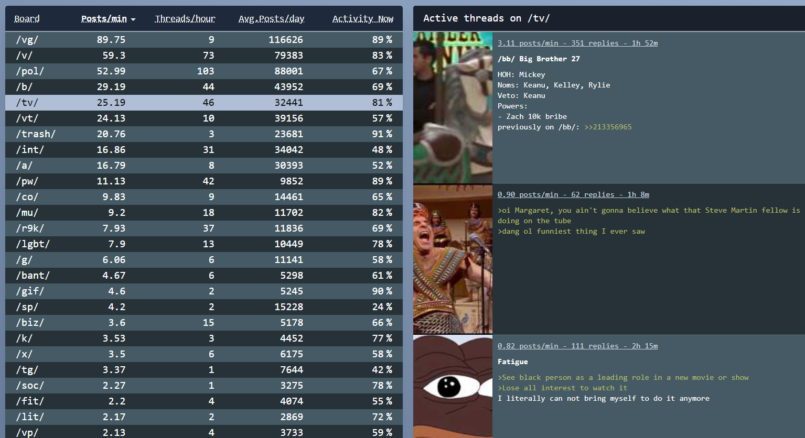Select the /r9k/ board row

point(204,228)
